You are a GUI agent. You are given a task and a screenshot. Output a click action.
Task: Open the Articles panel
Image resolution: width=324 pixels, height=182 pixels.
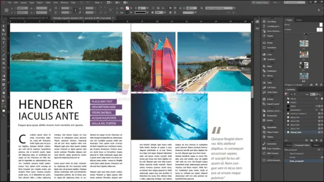pos(268,99)
